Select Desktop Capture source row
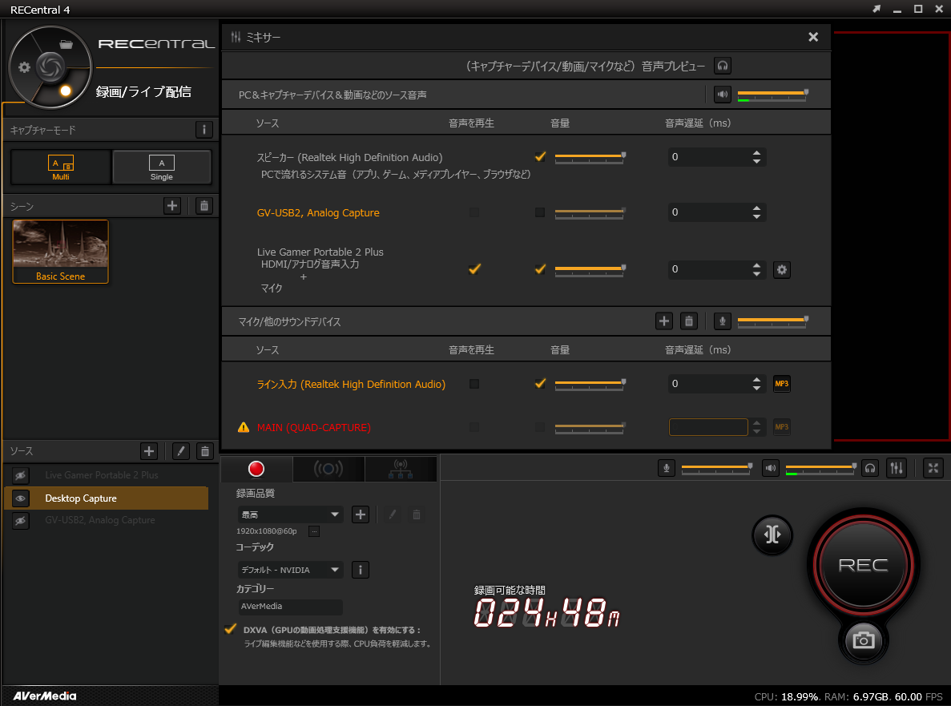 pos(106,498)
